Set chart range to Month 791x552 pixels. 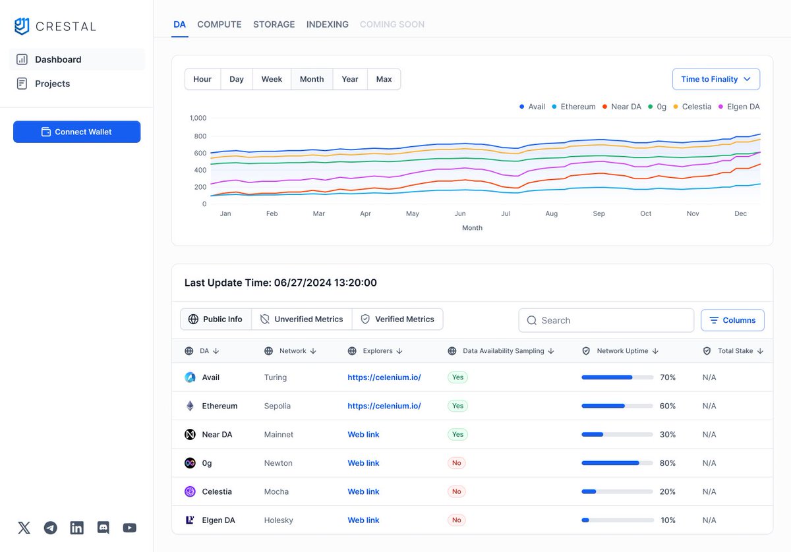tap(312, 79)
